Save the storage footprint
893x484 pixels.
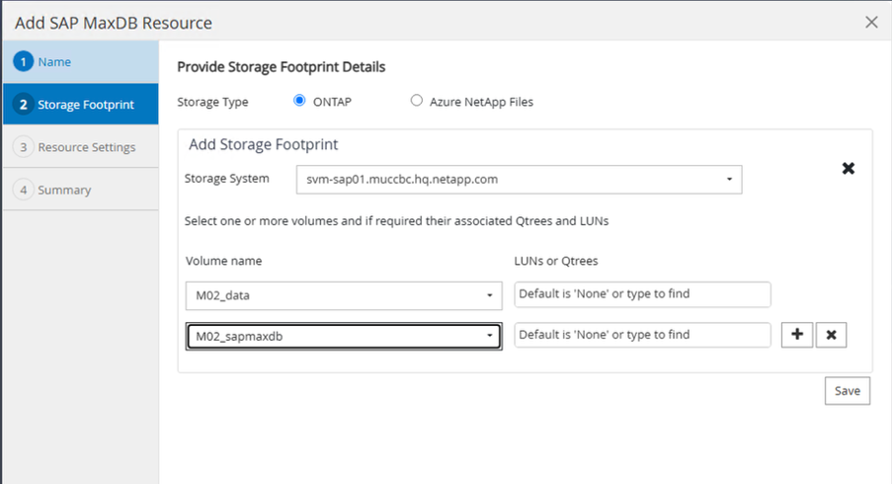point(847,390)
